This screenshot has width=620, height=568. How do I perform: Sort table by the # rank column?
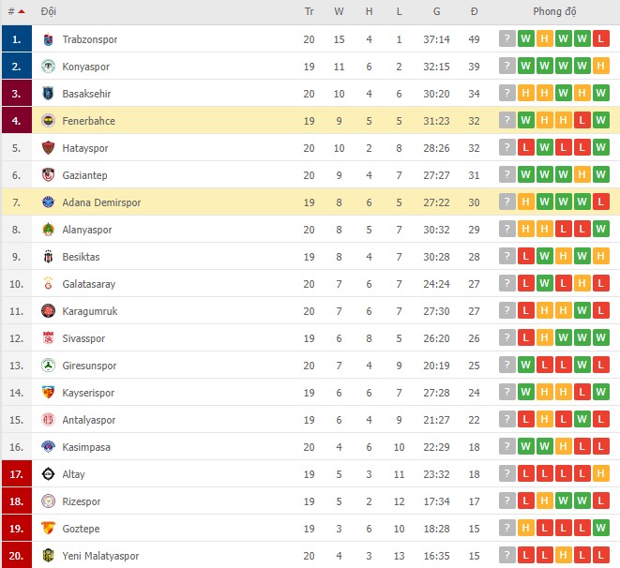16,12
